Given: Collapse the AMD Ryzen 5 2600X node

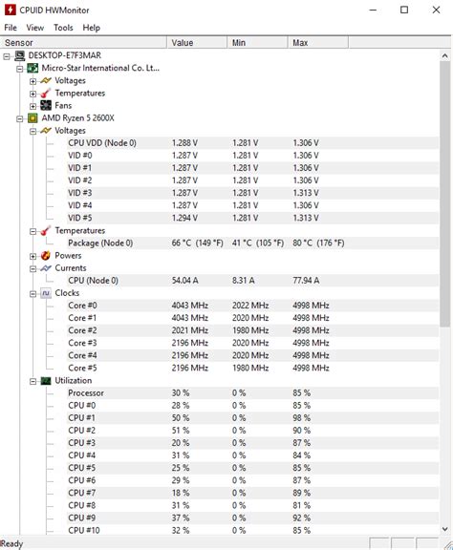Looking at the screenshot, I should coord(20,119).
